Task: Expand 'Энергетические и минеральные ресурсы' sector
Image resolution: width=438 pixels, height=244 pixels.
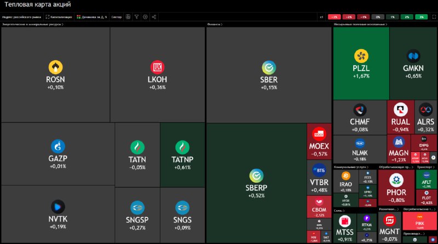Action: pos(32,24)
